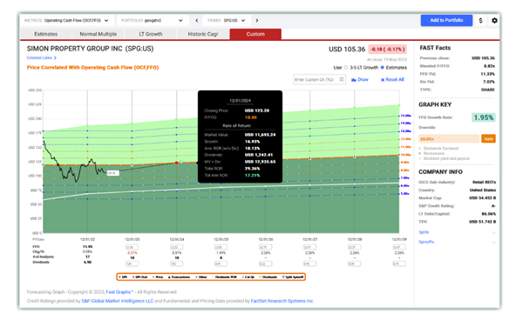Click the 1.95% FFO Growth Rate badge

484,117
